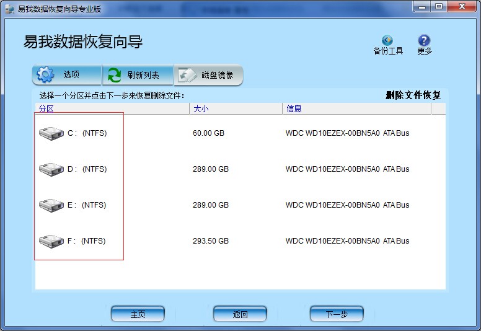Viewport: 481px width, 331px height.
Task: Maximize the recovery wizard window
Action: pos(439,6)
